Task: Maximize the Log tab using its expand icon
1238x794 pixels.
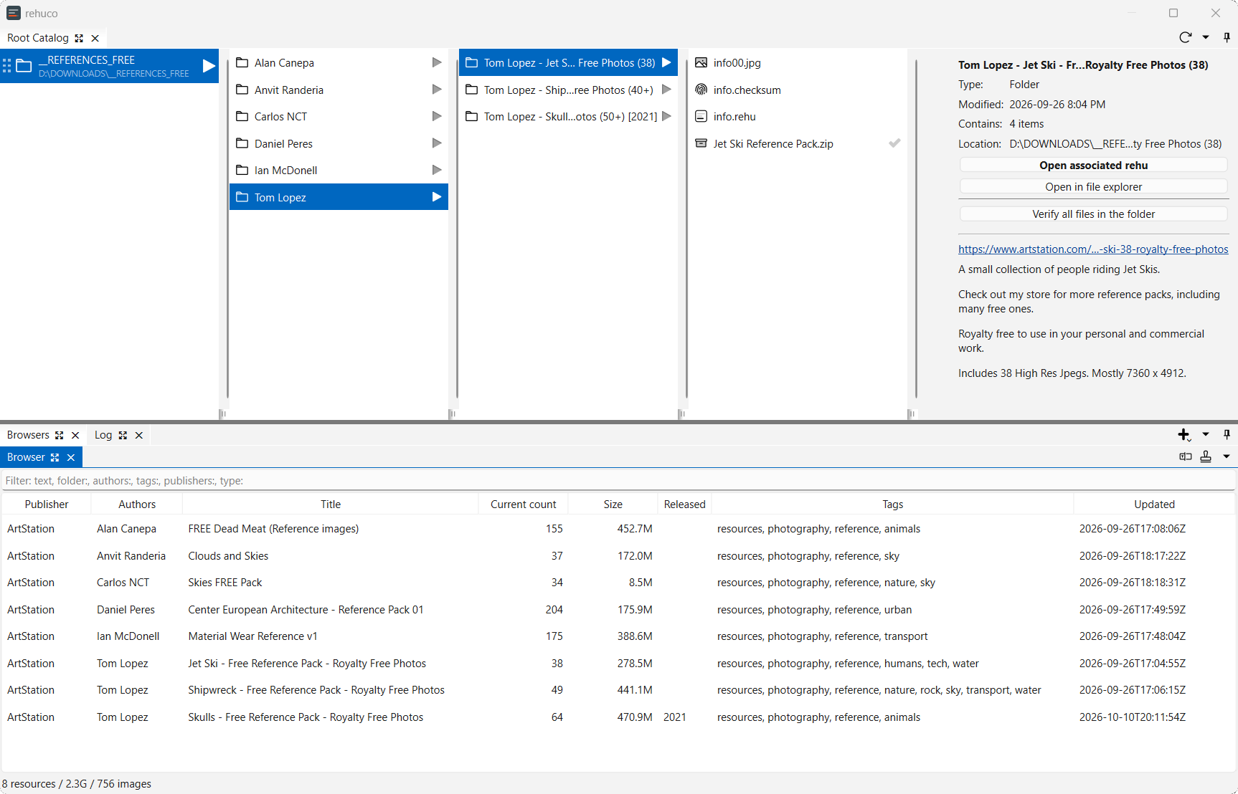Action: tap(123, 435)
